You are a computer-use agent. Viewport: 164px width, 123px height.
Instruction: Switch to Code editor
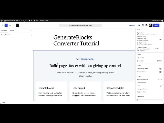[149, 61]
